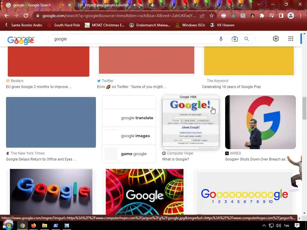Open 'Celebrating 10 years of Google Play' caption
This screenshot has width=307, height=230.
[x=231, y=87]
